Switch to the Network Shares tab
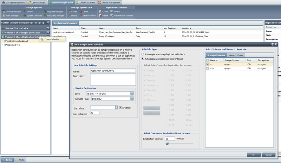 (236, 55)
